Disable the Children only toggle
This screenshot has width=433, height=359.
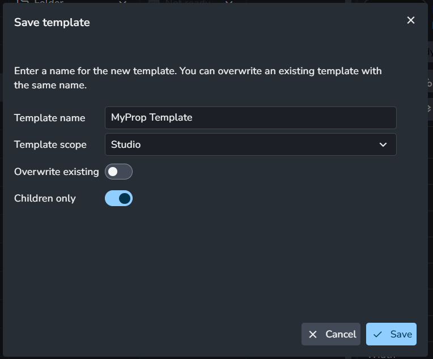pyautogui.click(x=119, y=198)
